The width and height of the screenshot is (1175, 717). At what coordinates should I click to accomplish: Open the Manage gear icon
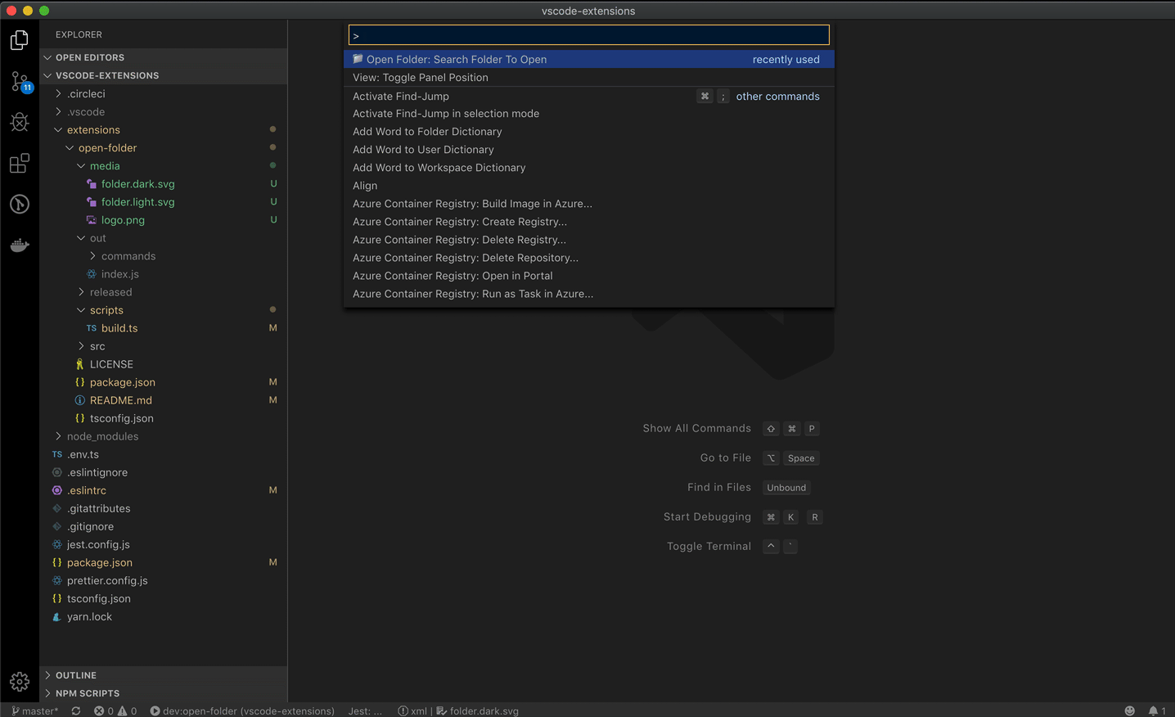point(20,681)
